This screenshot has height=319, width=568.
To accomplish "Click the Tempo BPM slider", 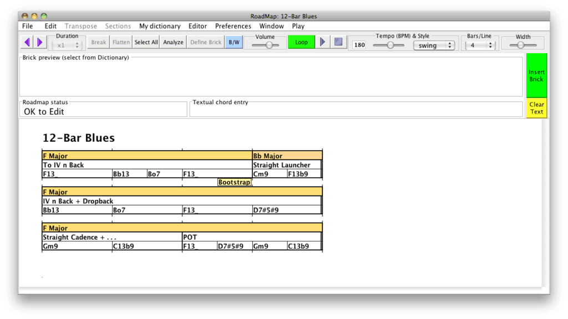I will tap(390, 45).
